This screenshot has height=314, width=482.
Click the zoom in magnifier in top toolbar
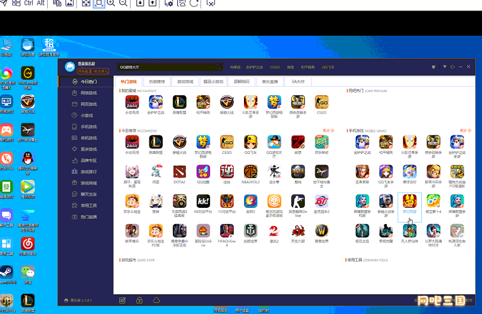(111, 3)
